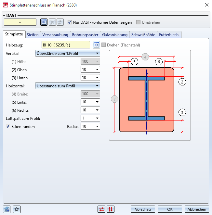Click the Halbzeug Bl 10 input field
The width and height of the screenshot is (212, 215).
pos(66,45)
